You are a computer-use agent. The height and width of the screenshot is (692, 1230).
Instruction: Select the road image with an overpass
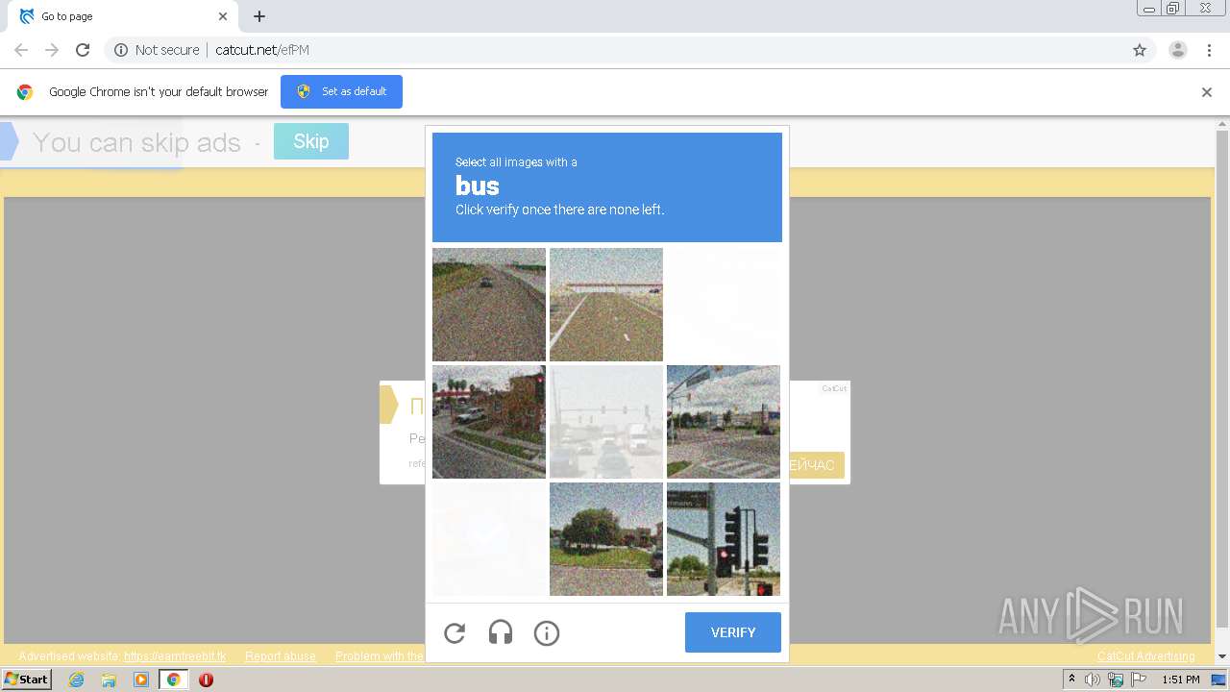point(606,305)
